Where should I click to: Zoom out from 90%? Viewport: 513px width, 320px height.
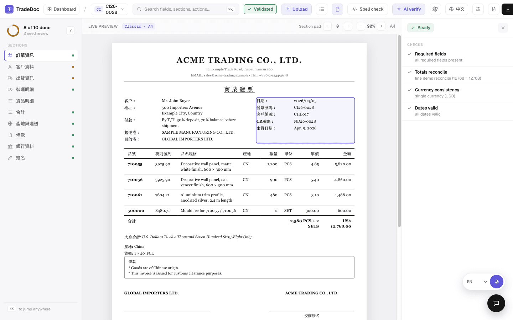point(361,26)
